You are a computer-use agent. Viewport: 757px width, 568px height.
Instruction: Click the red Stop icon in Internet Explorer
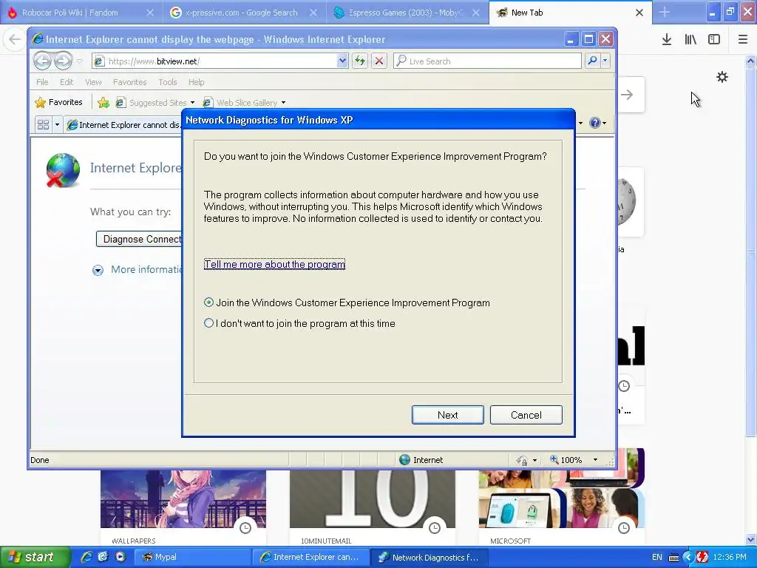point(379,61)
